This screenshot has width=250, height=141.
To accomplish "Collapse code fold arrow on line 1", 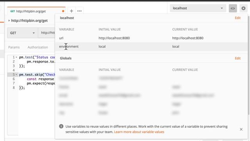I will [x=16, y=57].
